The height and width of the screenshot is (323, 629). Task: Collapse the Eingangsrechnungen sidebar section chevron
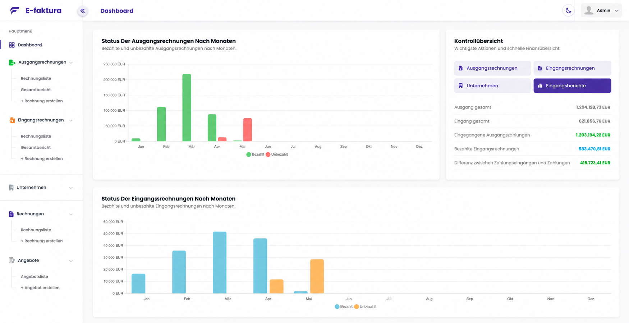[71, 121]
